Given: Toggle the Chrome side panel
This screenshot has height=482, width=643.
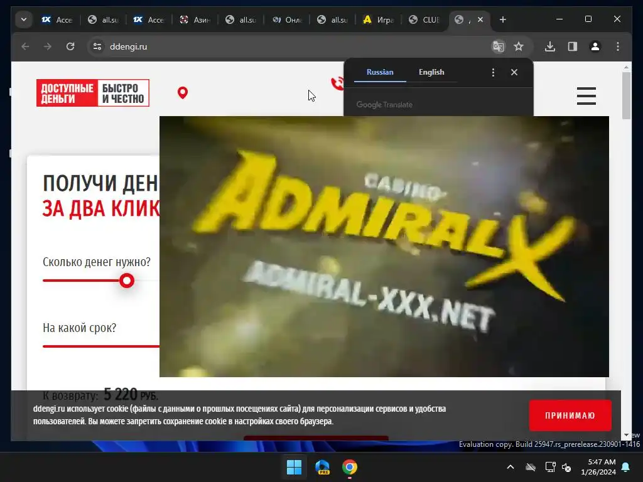Looking at the screenshot, I should point(573,46).
